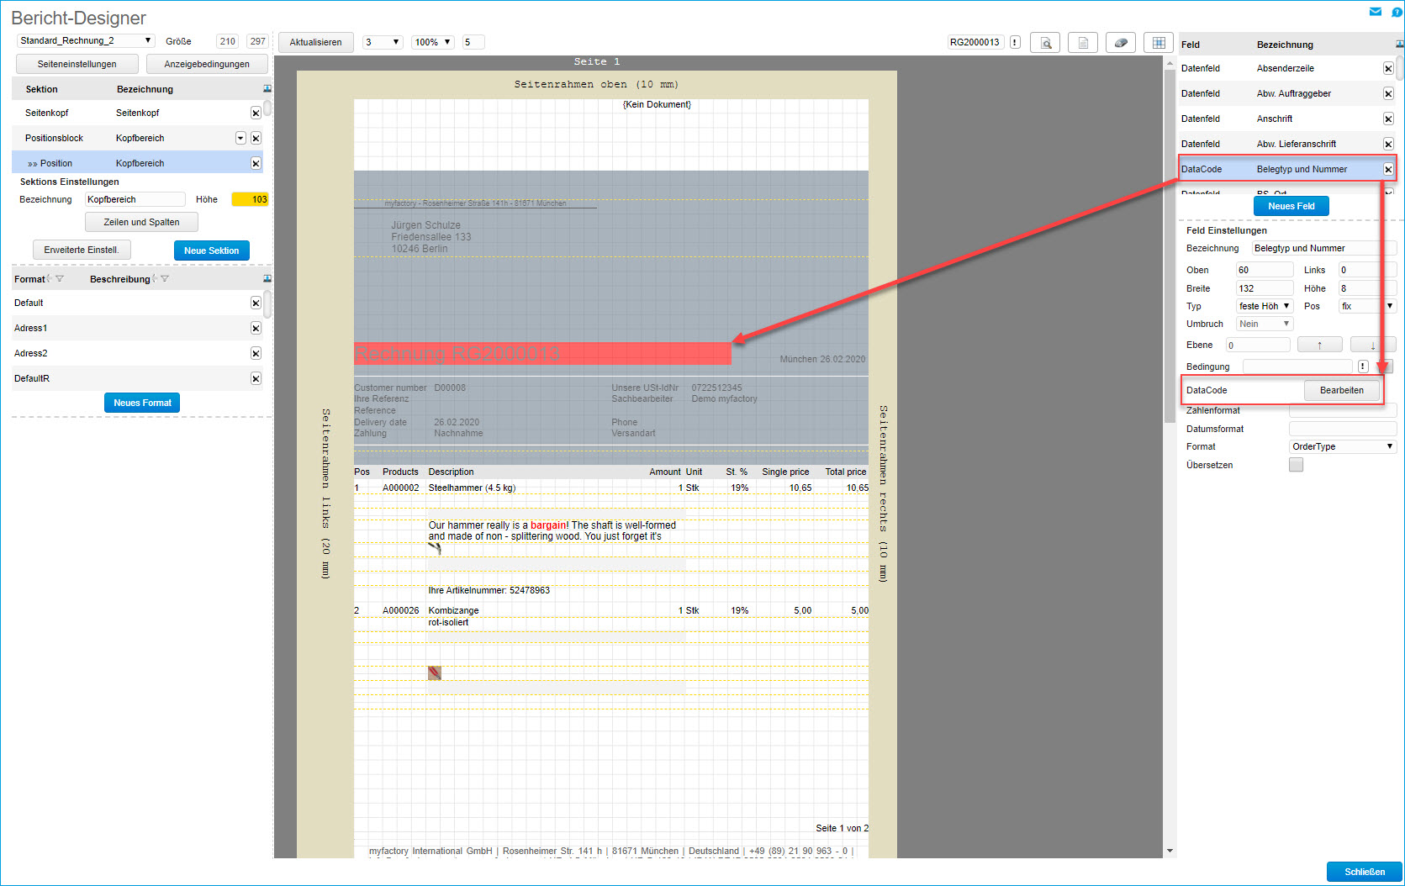Open the Pos dropdown
Viewport: 1405px width, 886px height.
[1367, 306]
